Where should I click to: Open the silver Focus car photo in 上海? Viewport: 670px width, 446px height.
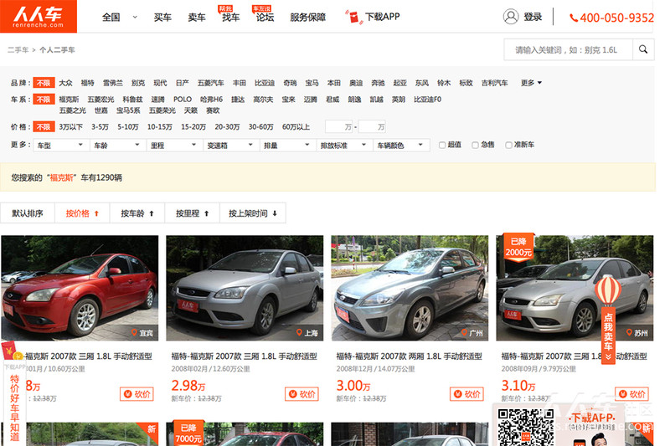[245, 288]
